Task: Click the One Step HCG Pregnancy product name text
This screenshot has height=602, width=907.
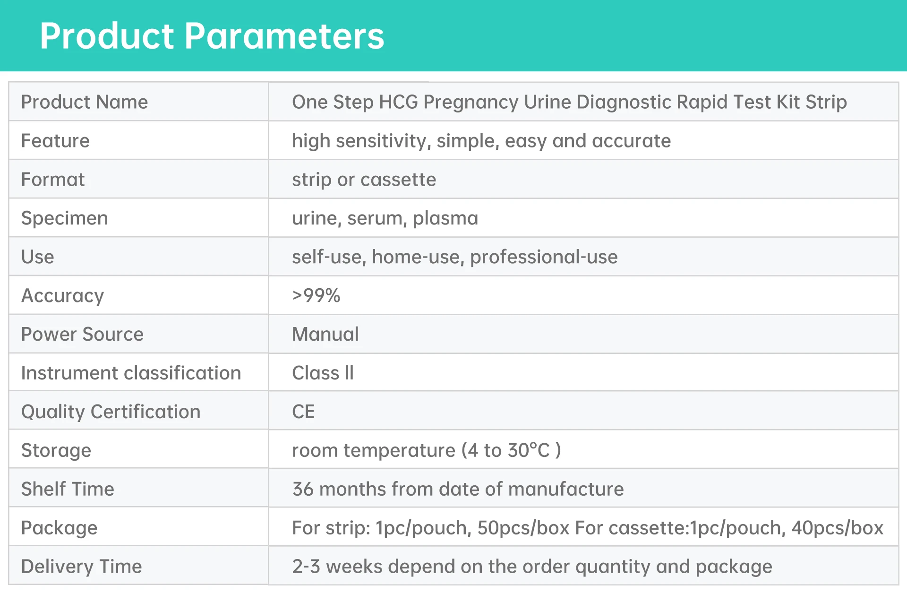Action: coord(569,102)
